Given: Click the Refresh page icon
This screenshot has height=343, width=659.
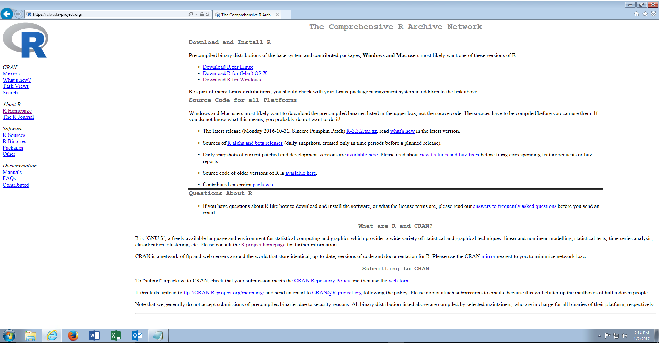Looking at the screenshot, I should tap(207, 14).
